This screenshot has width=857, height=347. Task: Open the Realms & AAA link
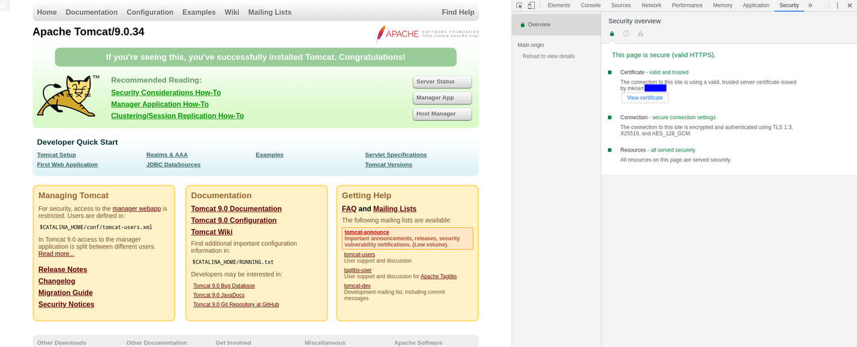[167, 155]
